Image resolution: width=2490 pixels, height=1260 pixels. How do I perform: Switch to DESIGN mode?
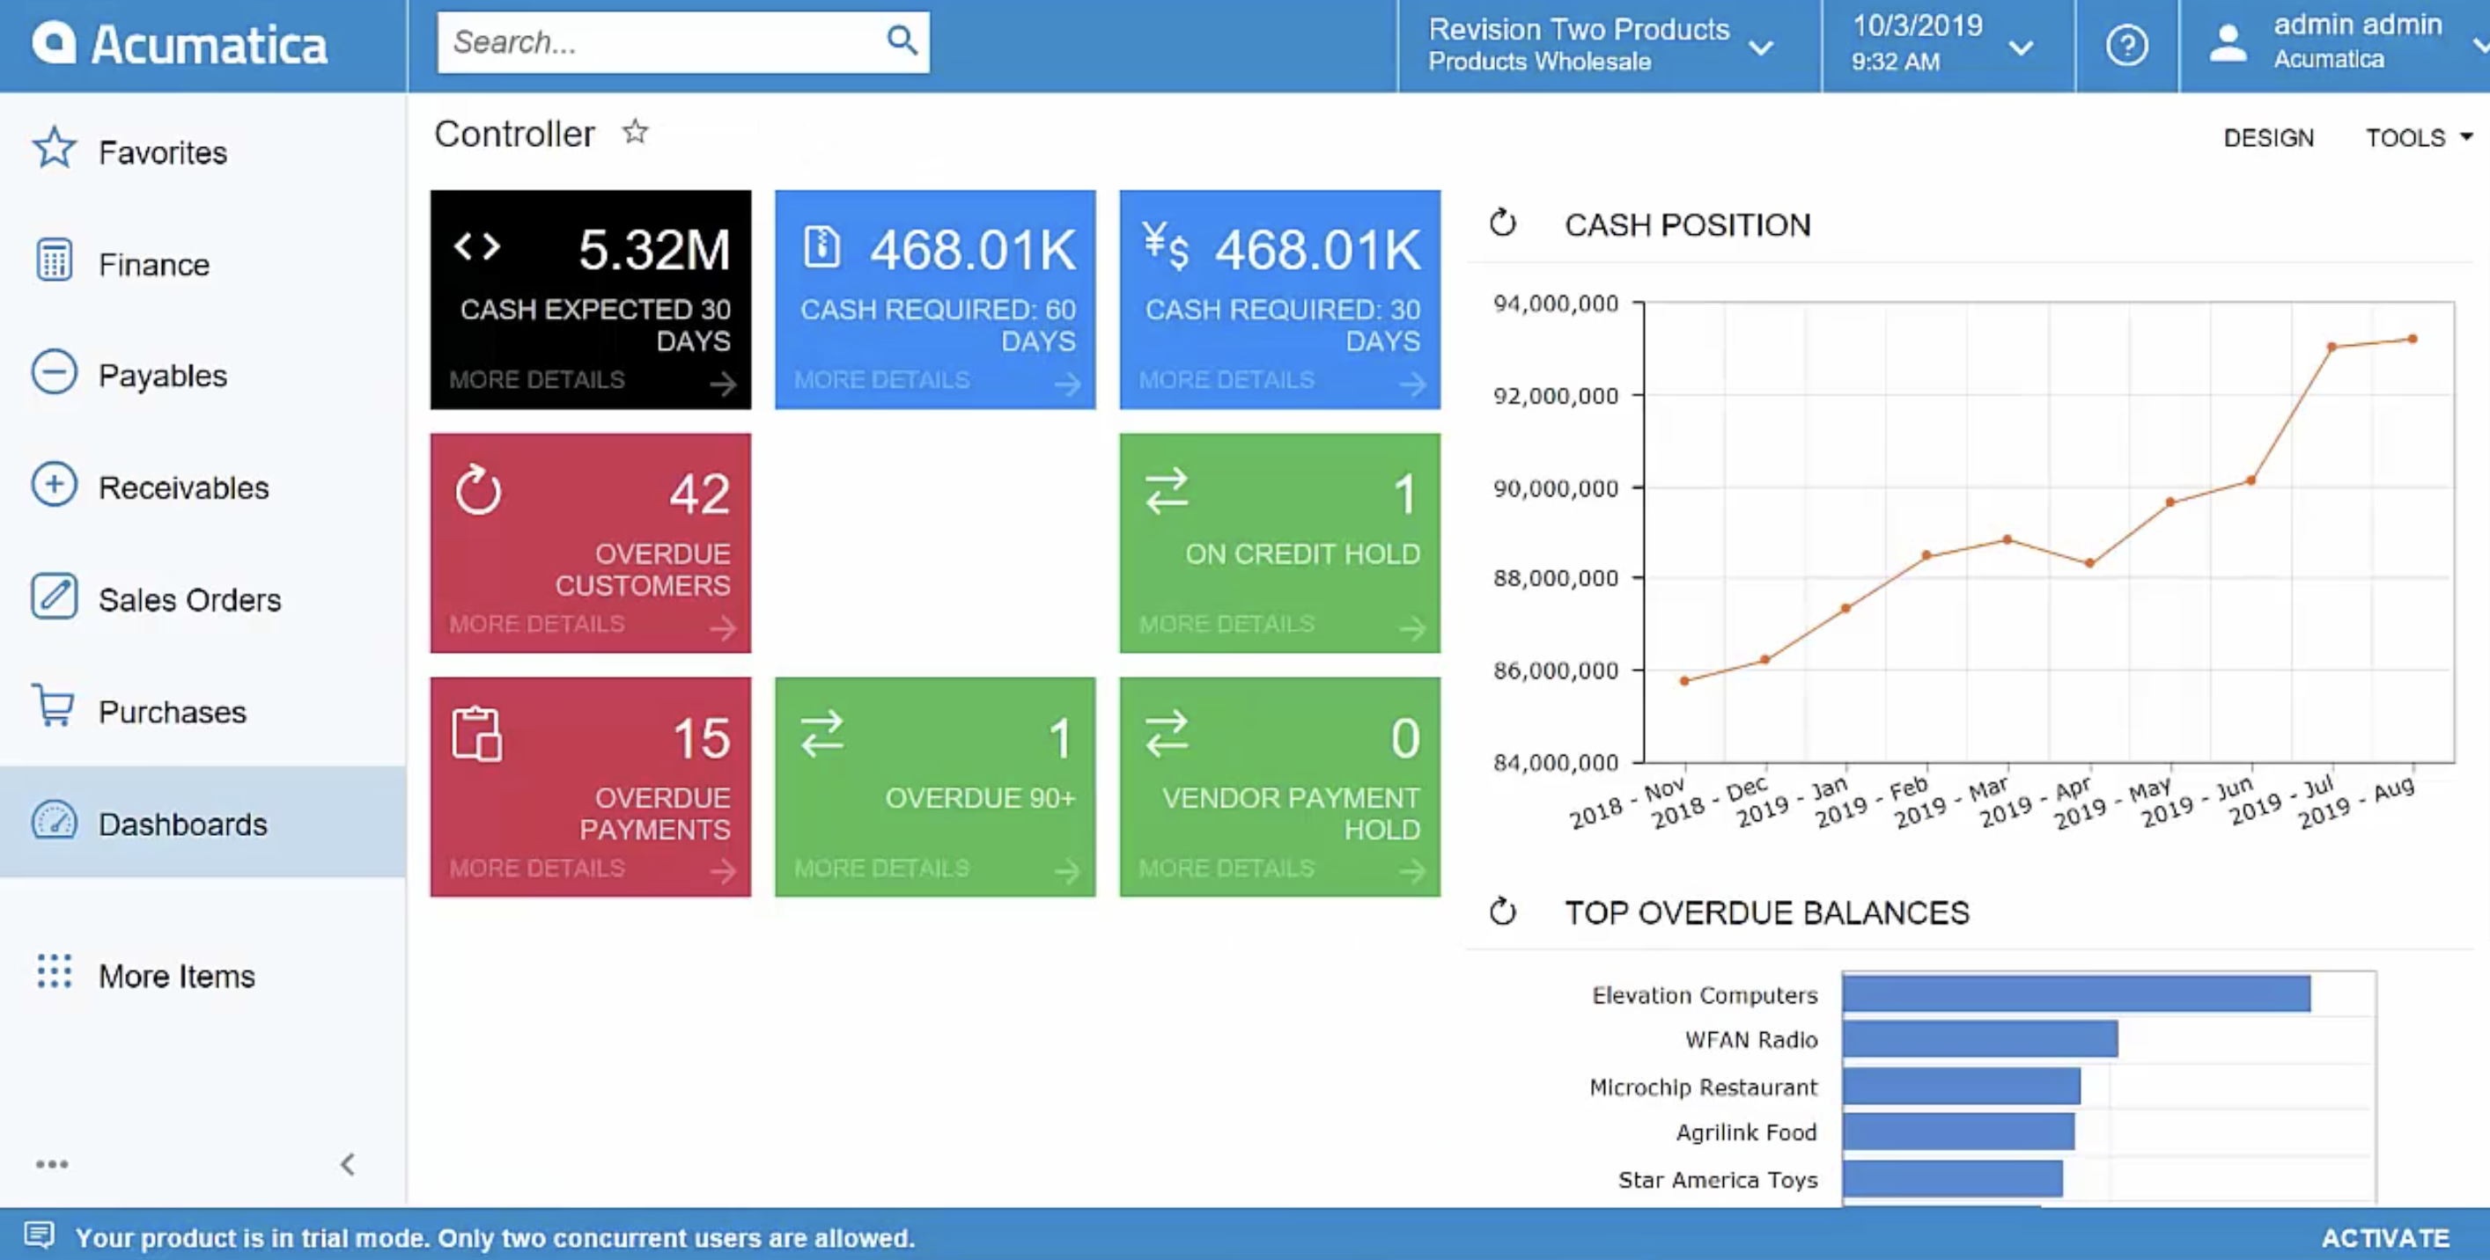click(2268, 137)
